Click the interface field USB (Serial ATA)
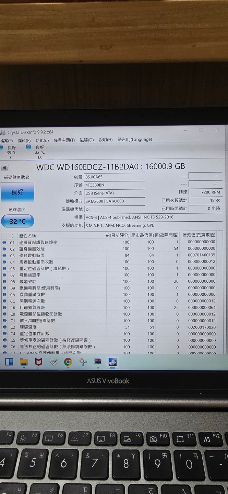 [x=114, y=193]
